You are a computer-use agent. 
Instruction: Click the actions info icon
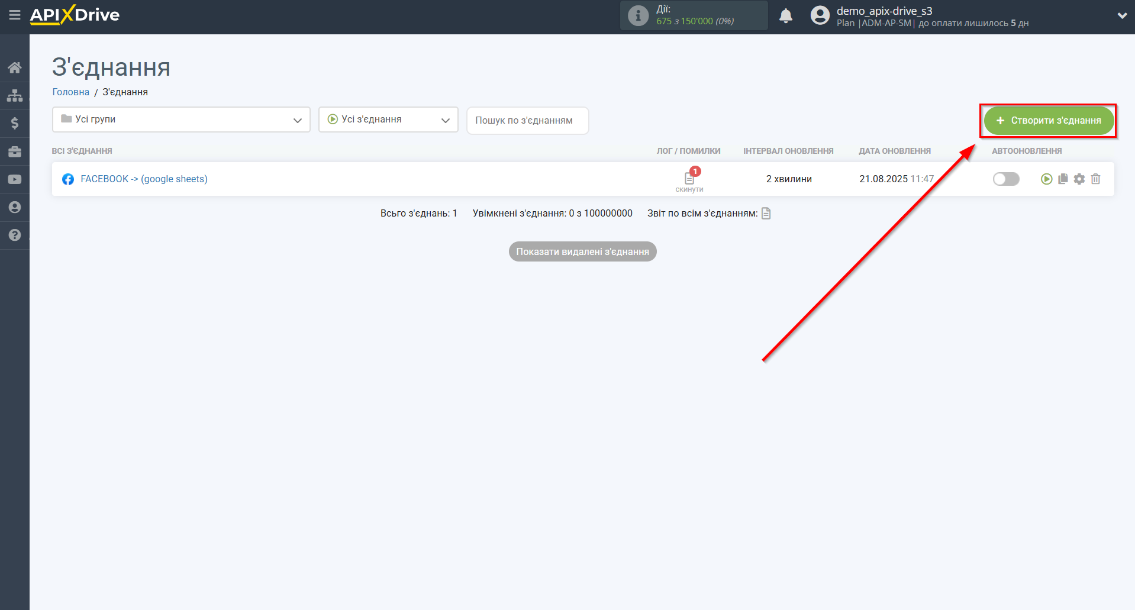point(638,15)
